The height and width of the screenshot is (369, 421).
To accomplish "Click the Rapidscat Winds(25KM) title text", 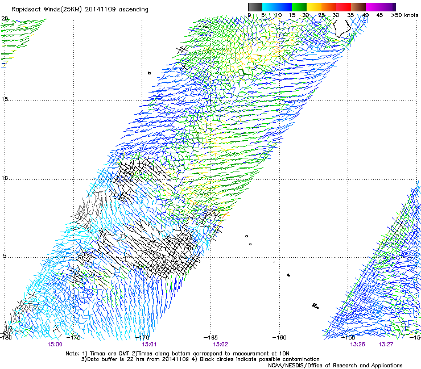I will (x=80, y=10).
